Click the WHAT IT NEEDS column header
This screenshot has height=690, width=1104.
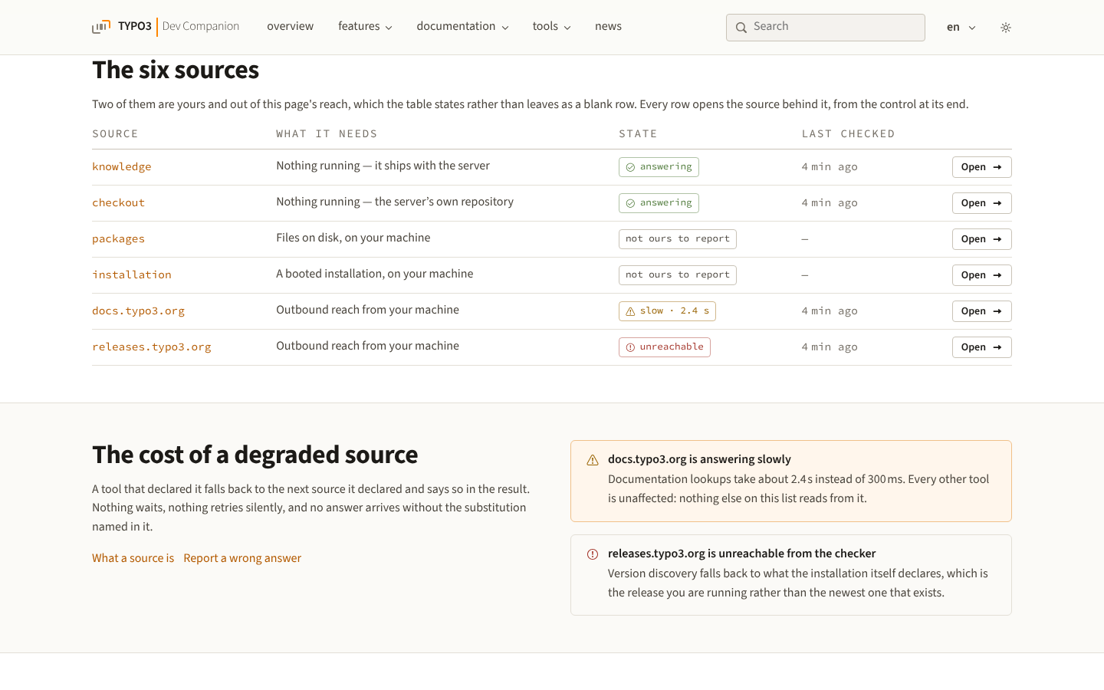pos(327,134)
